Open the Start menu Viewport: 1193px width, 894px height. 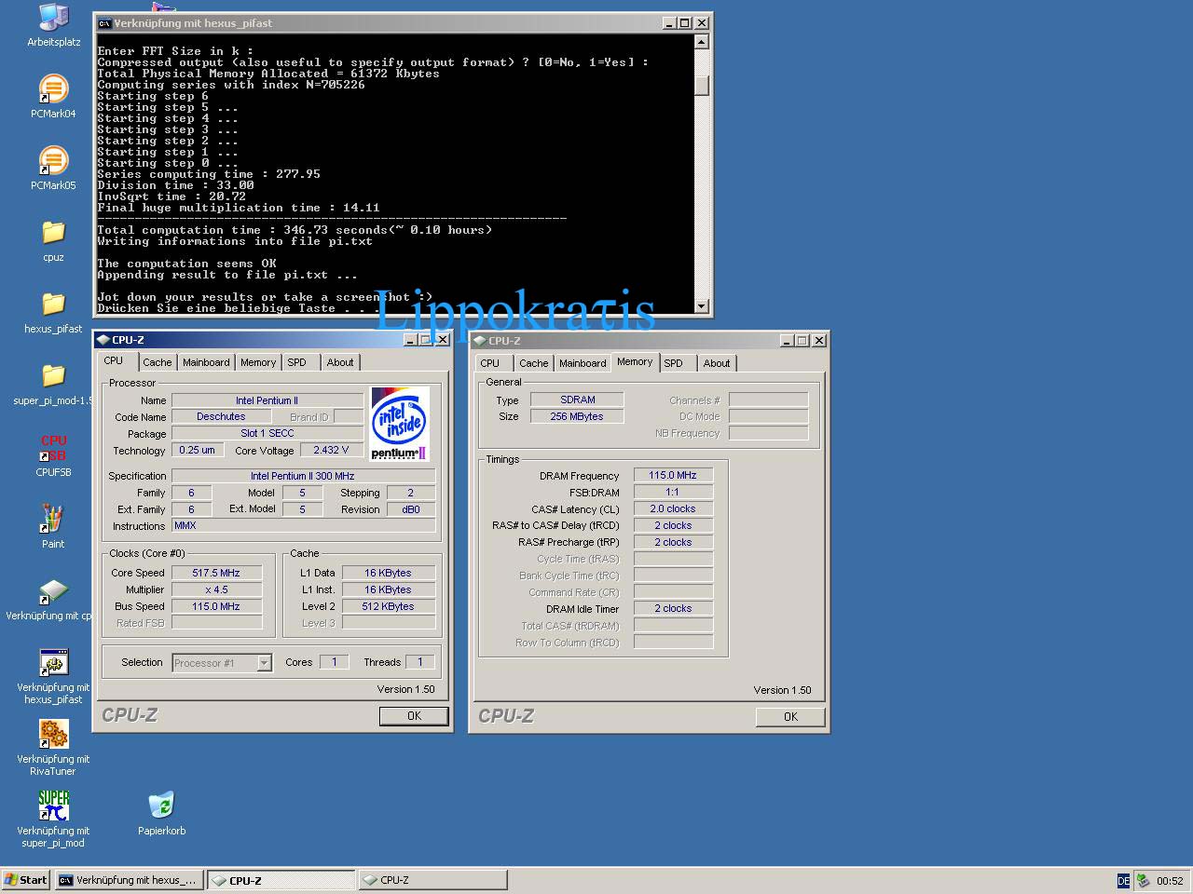click(x=26, y=880)
